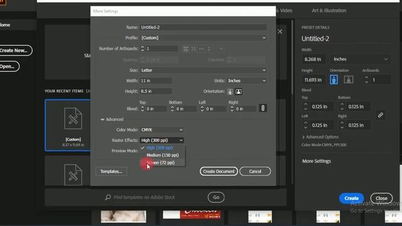Adjust Left bleed stepper in Preset Details
Viewport: 402px width, 226px height.
[x=305, y=125]
